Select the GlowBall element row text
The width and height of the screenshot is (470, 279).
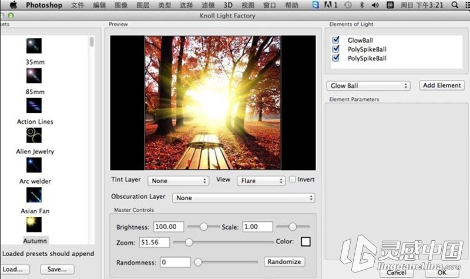tap(360, 40)
